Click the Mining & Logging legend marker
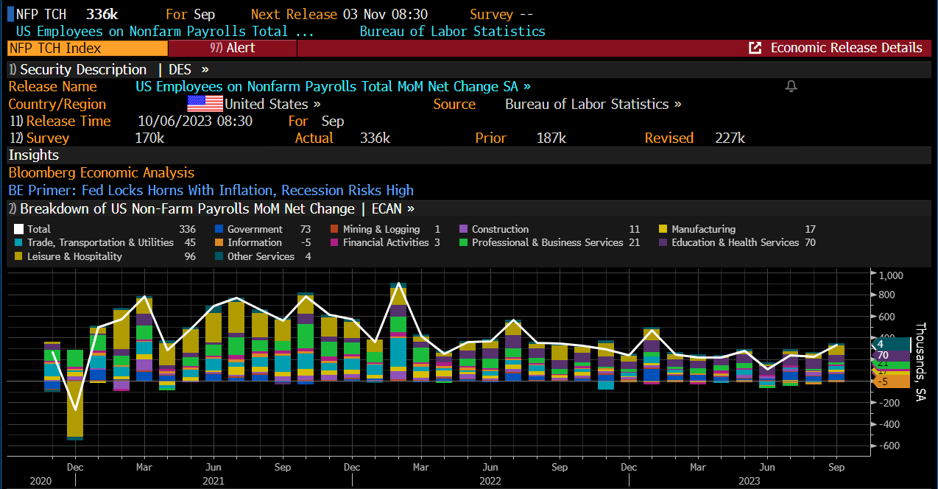Viewport: 938px width, 489px height. pyautogui.click(x=334, y=229)
